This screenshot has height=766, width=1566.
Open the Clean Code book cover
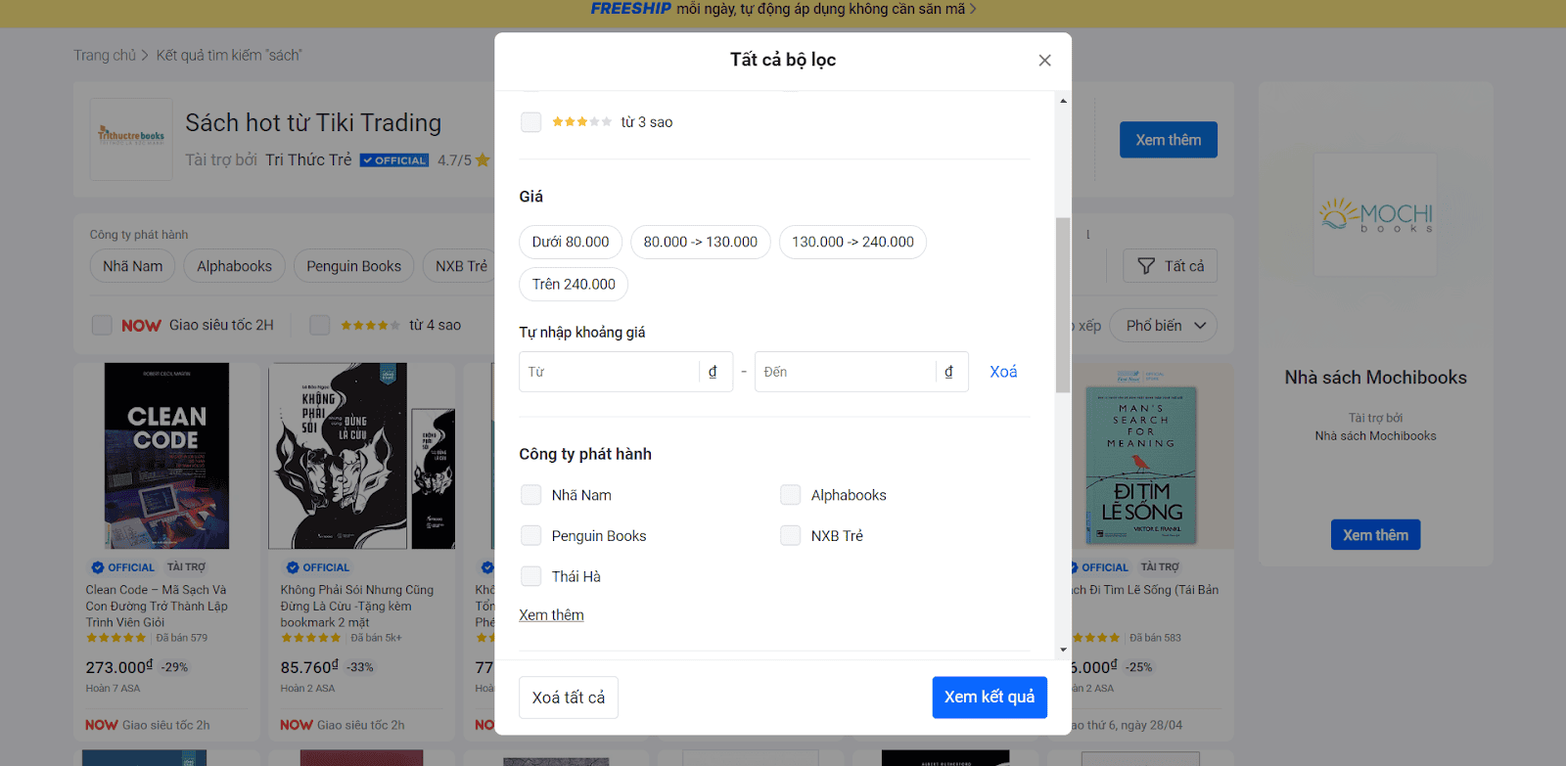point(166,456)
